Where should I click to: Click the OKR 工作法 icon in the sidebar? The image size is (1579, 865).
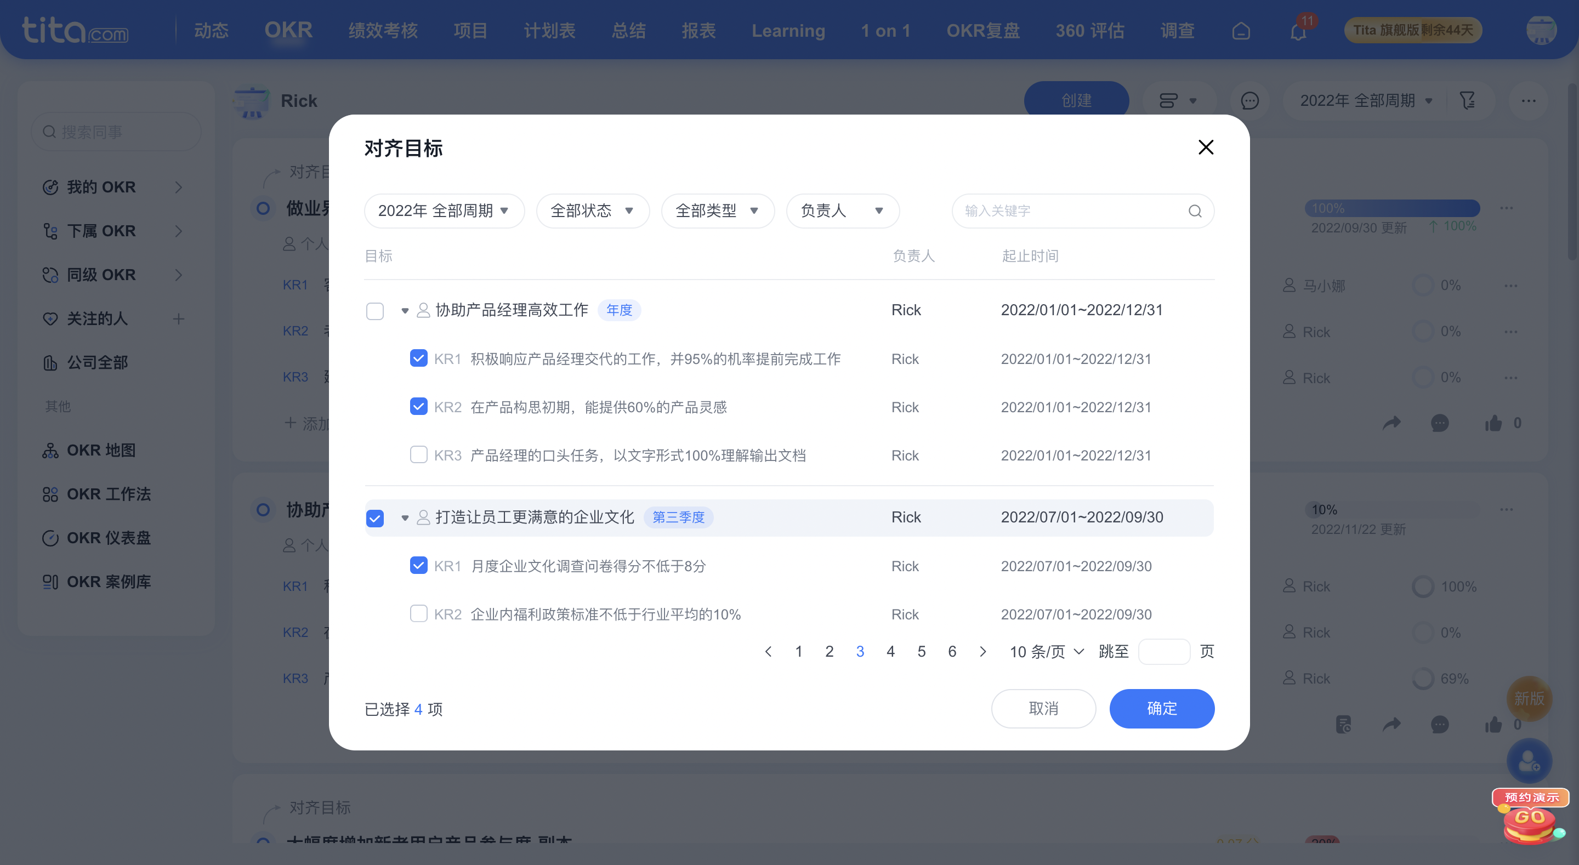click(50, 494)
